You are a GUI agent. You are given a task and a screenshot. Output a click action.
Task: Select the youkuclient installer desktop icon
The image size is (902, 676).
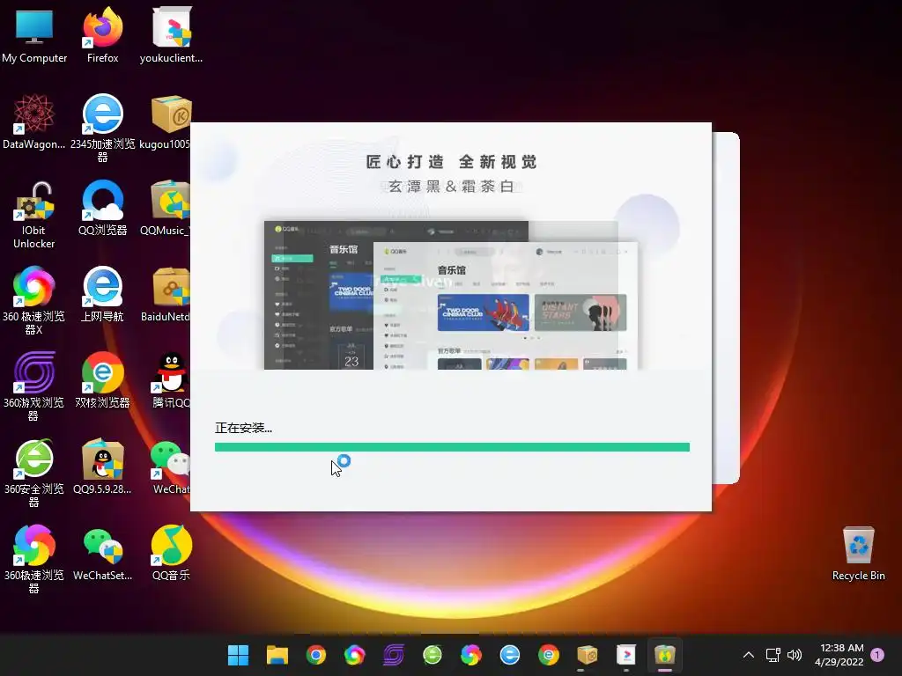(171, 34)
